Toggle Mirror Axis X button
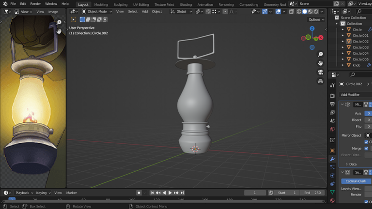 pos(369,113)
